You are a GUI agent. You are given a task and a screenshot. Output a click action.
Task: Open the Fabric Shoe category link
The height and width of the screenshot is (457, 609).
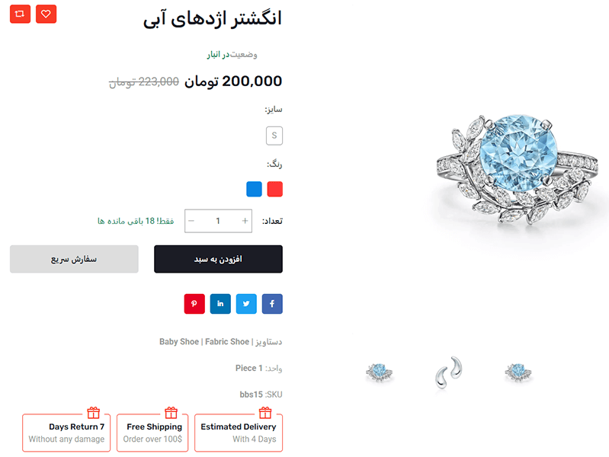click(227, 342)
